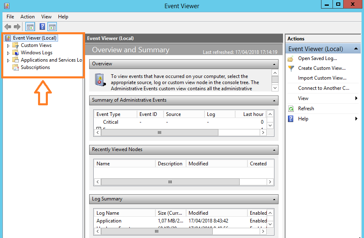This screenshot has height=238, width=364.
Task: Collapse the Overview section
Action: click(274, 64)
